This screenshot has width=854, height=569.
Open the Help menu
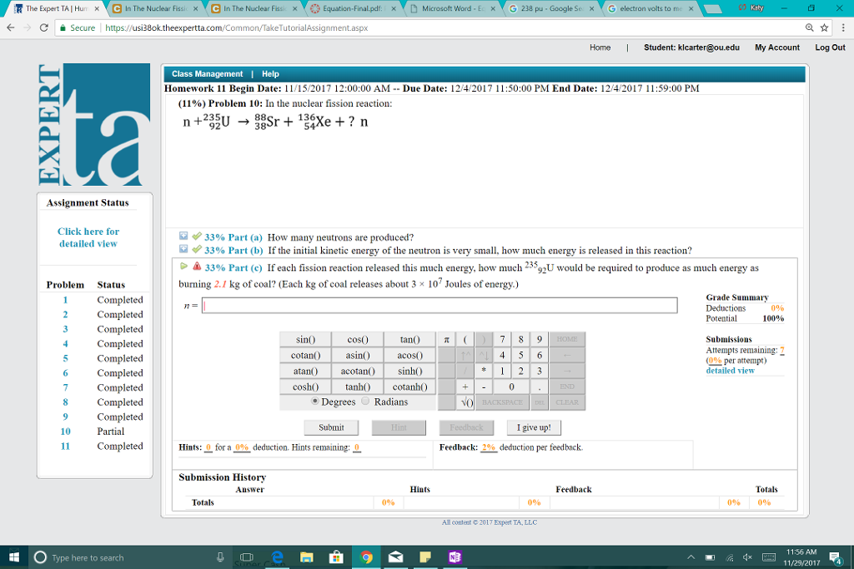269,73
